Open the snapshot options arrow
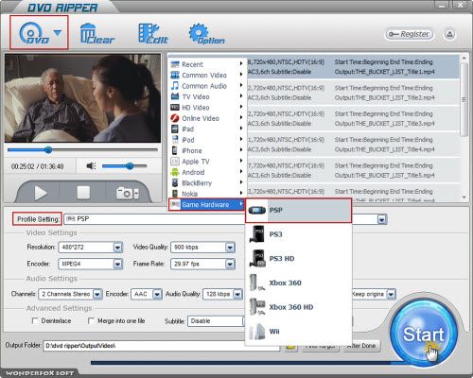 click(x=137, y=194)
